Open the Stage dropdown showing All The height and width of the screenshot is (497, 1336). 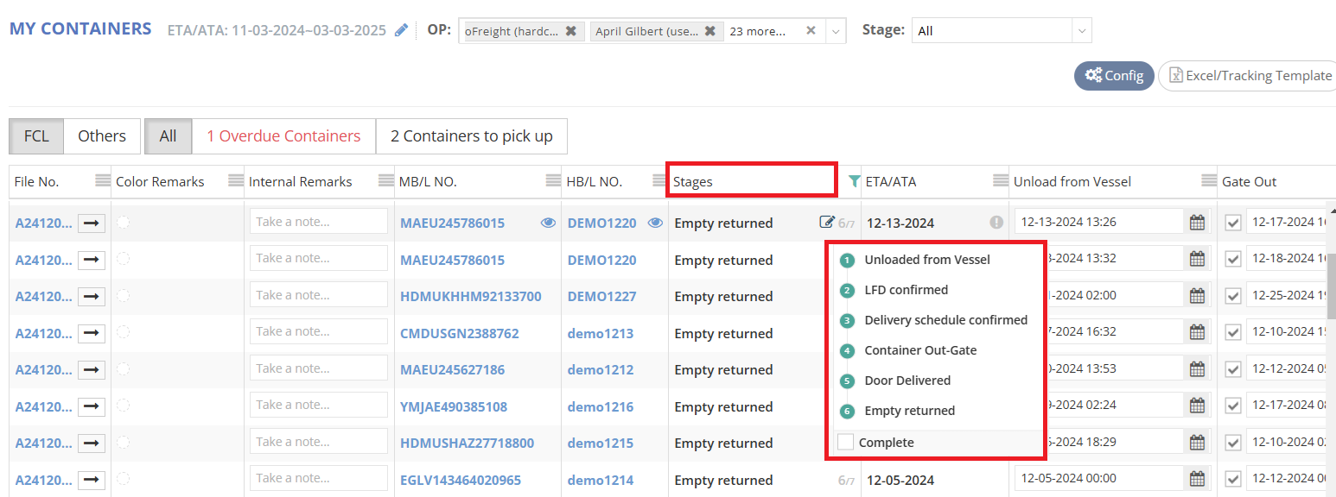1001,31
